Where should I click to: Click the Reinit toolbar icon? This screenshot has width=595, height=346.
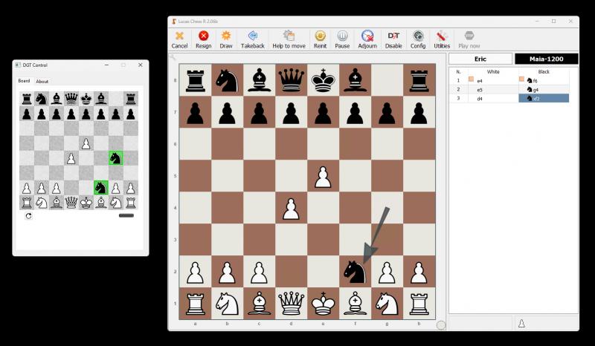pyautogui.click(x=320, y=39)
